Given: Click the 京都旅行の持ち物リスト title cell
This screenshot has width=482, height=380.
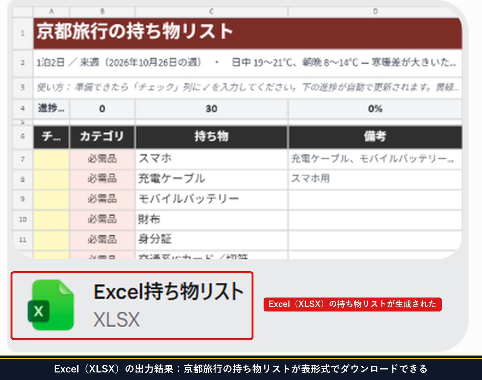Looking at the screenshot, I should click(248, 33).
